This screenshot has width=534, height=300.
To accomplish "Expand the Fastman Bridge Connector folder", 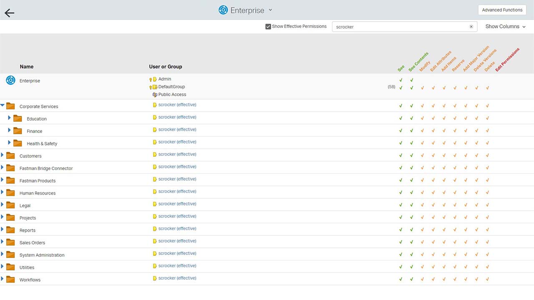I will (x=2, y=167).
